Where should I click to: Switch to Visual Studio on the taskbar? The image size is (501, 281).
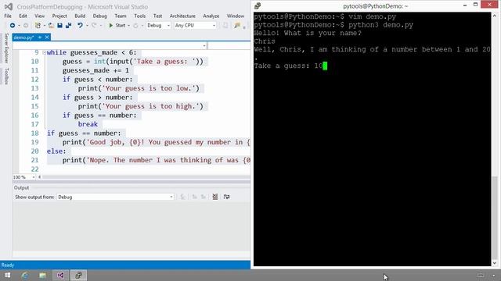(x=60, y=276)
